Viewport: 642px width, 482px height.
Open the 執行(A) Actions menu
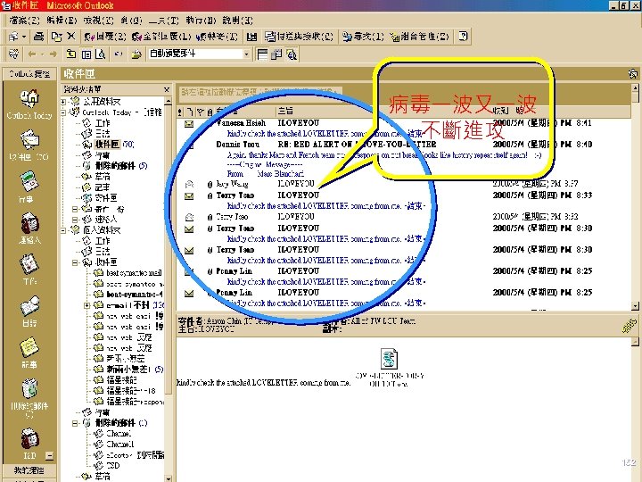tap(201, 20)
